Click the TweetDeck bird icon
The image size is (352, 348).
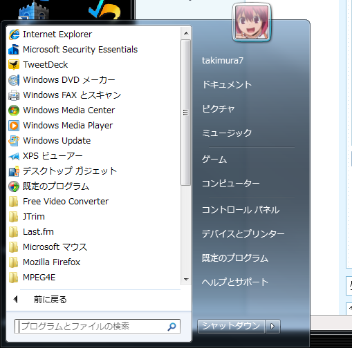point(14,65)
